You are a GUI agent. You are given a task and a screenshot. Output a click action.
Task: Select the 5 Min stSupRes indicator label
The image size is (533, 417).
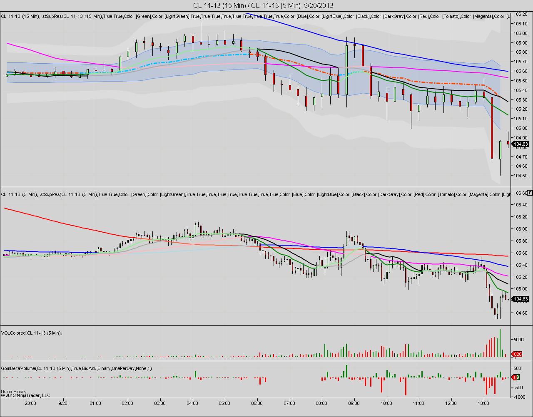(255, 194)
